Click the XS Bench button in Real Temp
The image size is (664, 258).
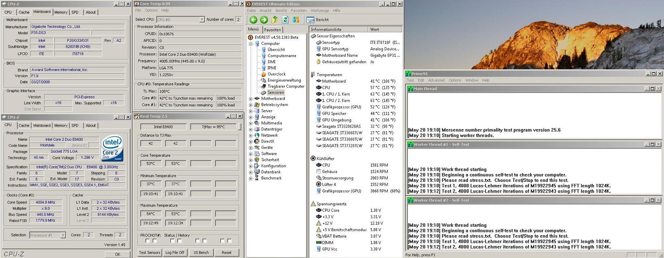click(201, 253)
